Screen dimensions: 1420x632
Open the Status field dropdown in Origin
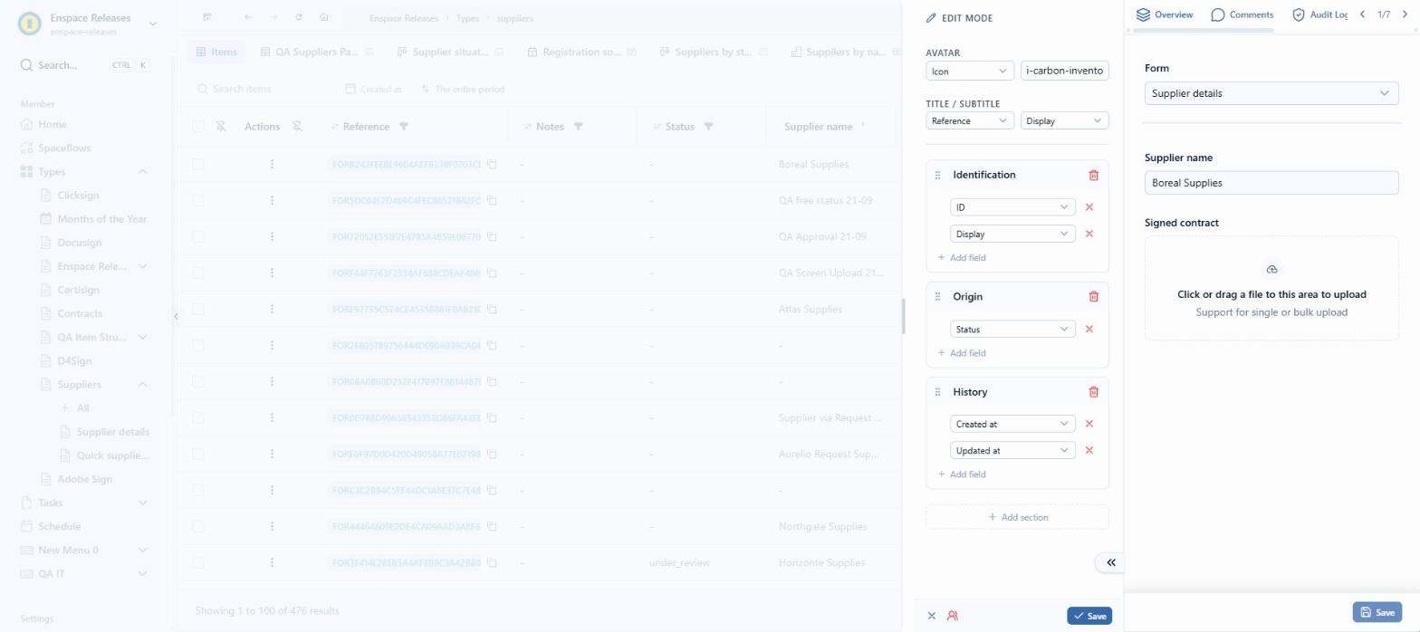pyautogui.click(x=1012, y=330)
